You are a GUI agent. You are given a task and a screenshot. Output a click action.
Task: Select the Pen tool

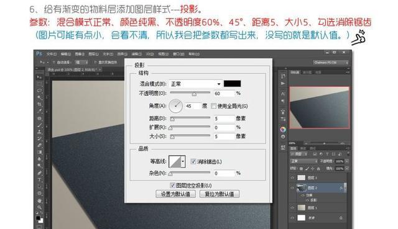pyautogui.click(x=39, y=173)
